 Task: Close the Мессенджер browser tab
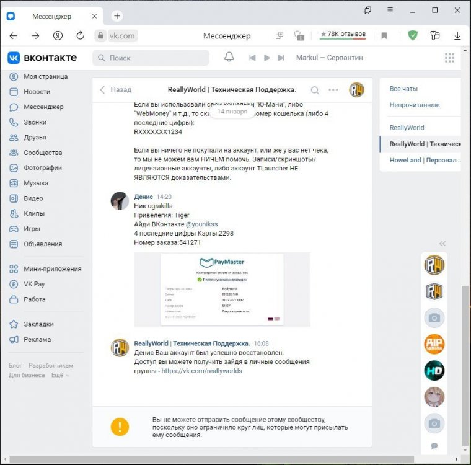coord(94,16)
